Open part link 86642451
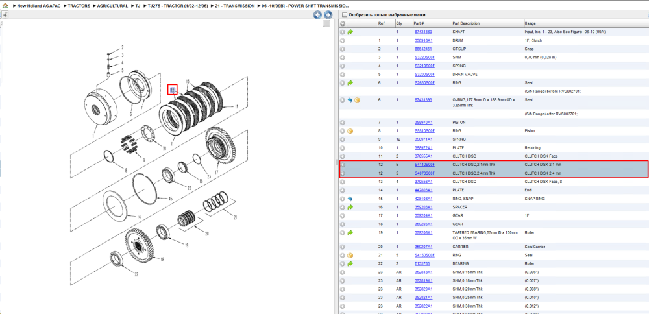The image size is (649, 314). click(x=423, y=49)
